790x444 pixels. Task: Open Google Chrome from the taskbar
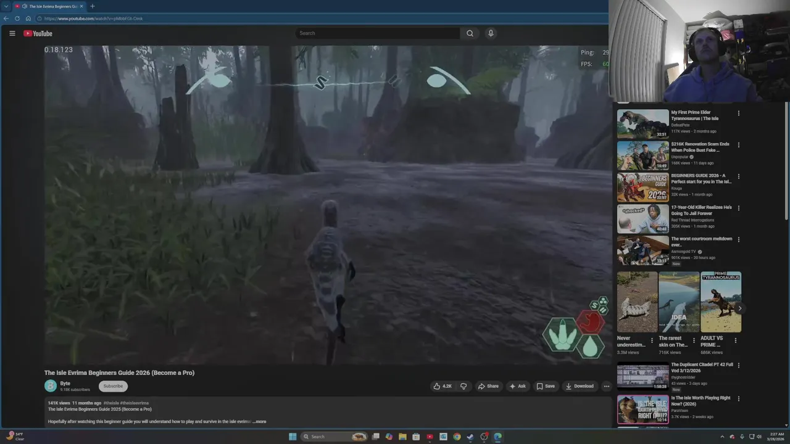click(x=457, y=437)
